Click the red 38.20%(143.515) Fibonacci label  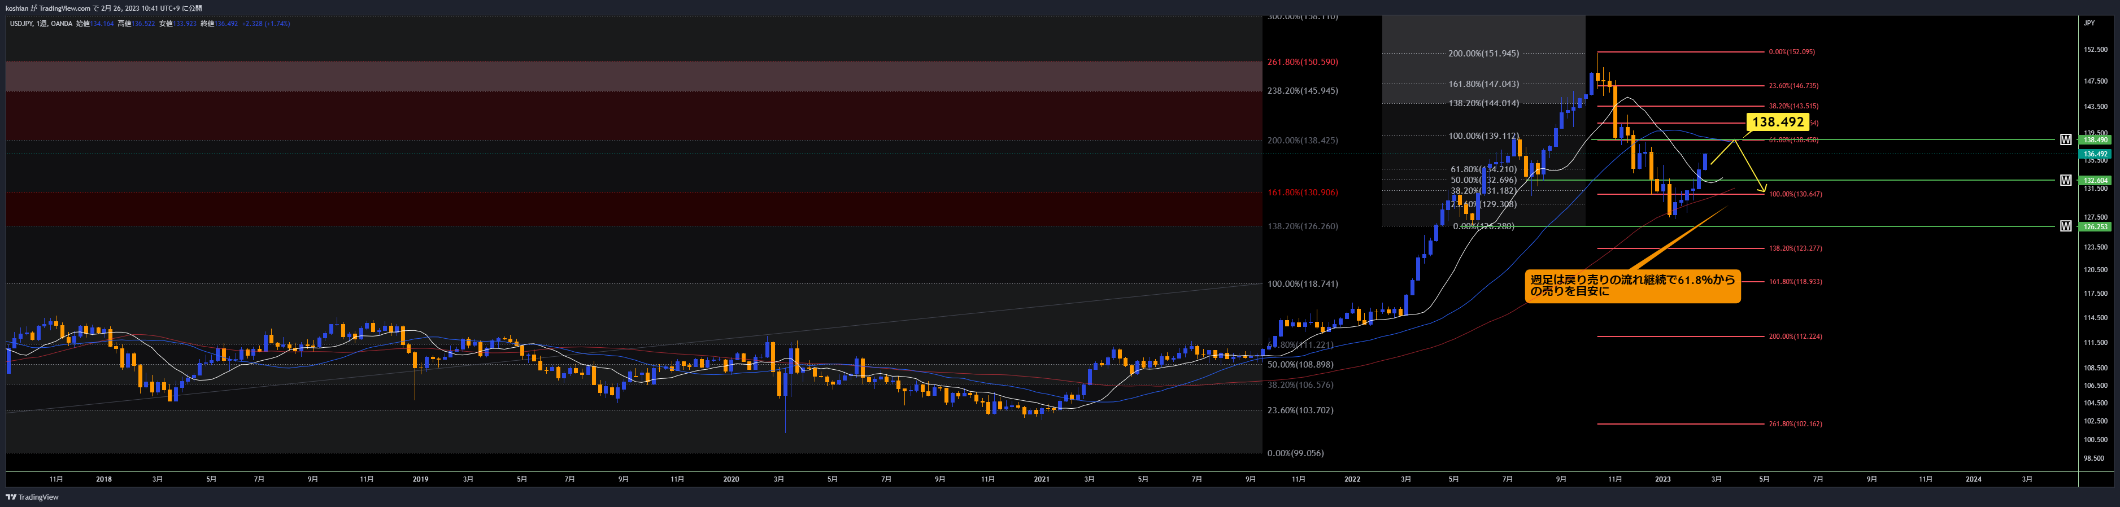pos(1794,106)
